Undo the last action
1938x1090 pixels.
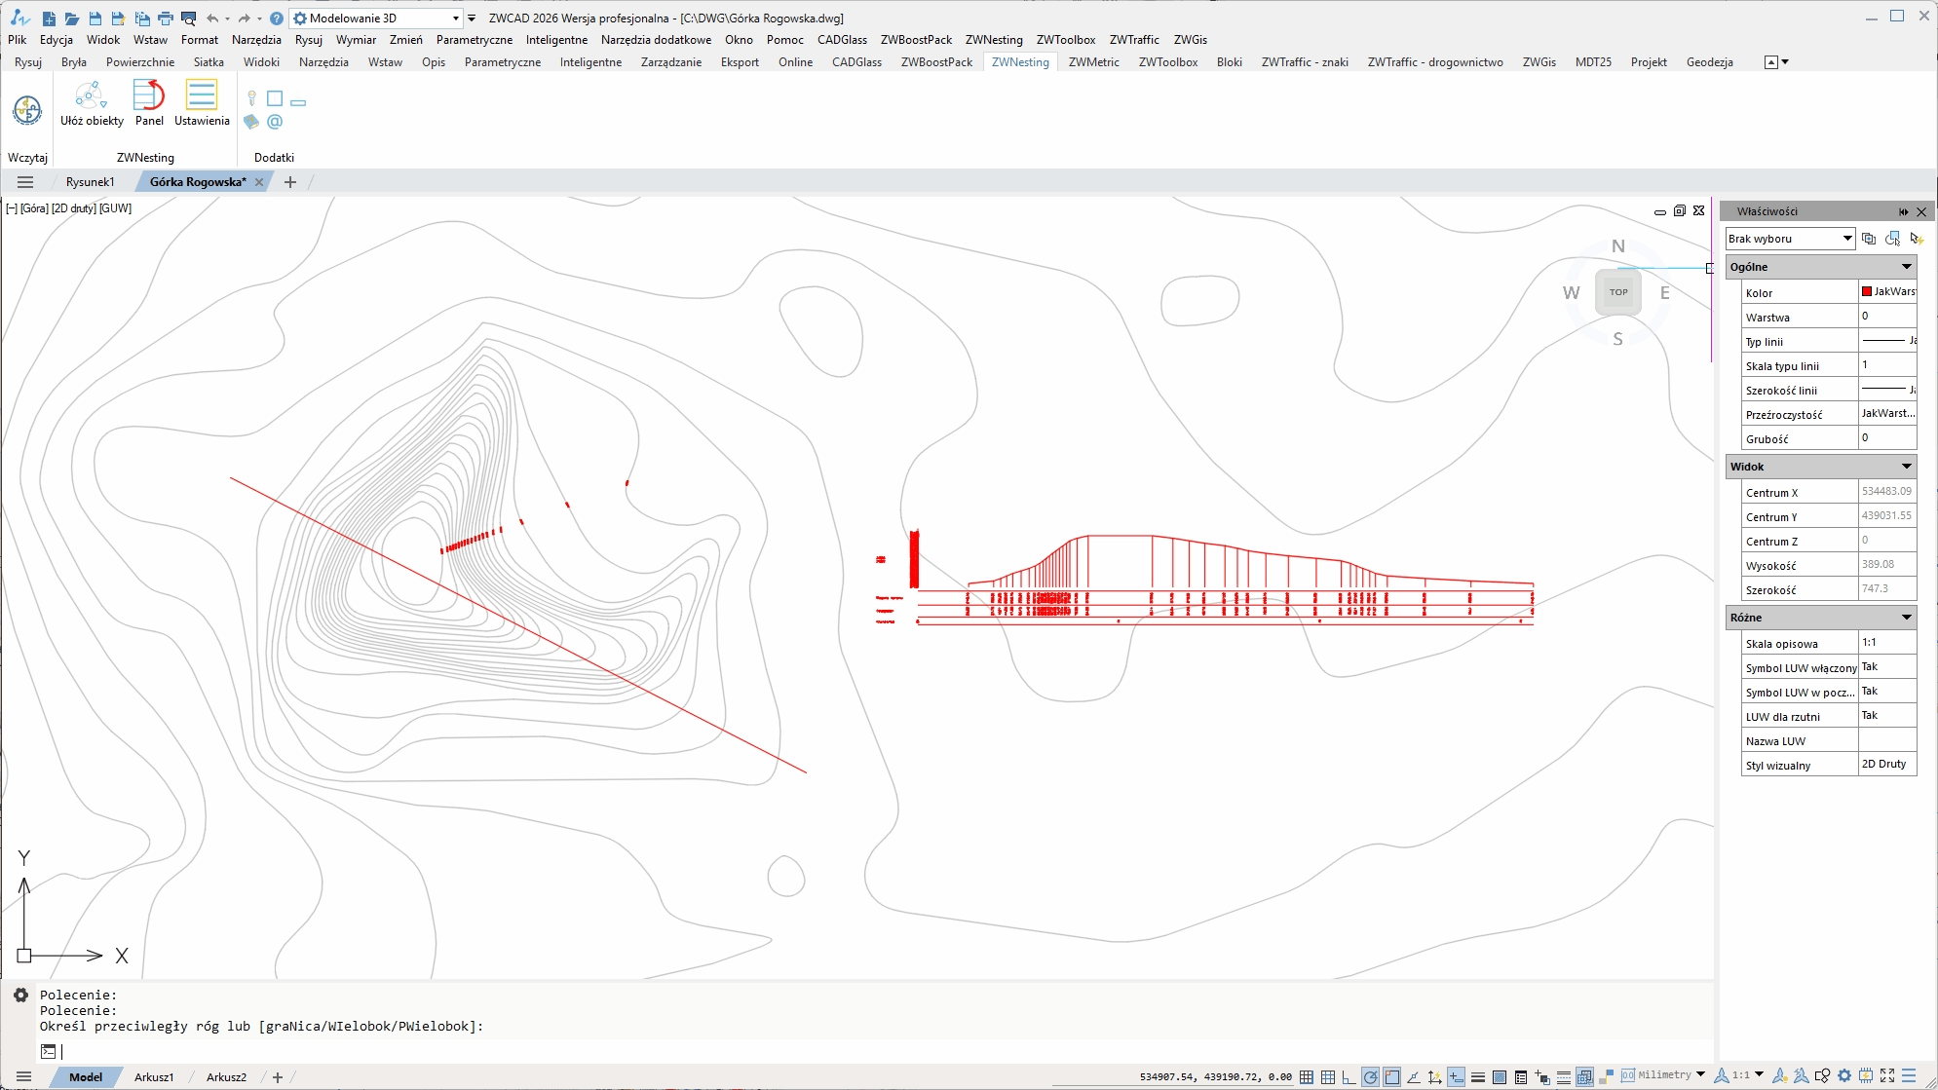pos(212,18)
